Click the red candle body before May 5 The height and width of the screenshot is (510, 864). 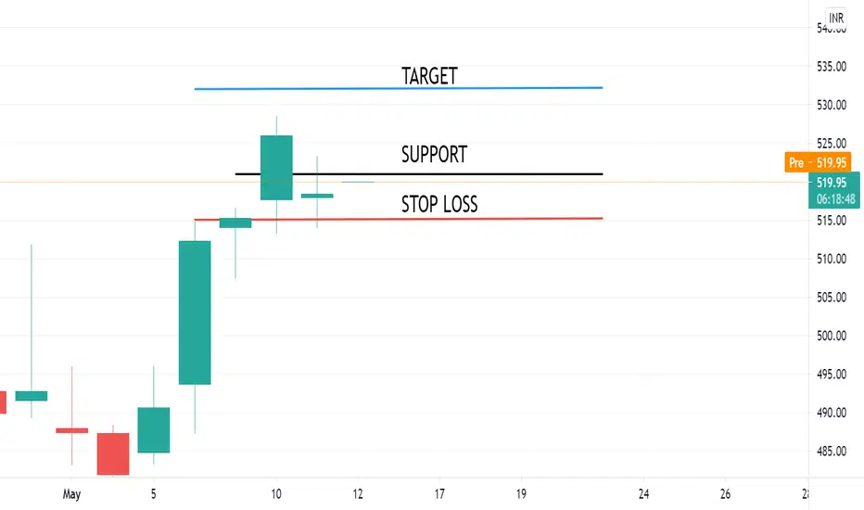(113, 453)
